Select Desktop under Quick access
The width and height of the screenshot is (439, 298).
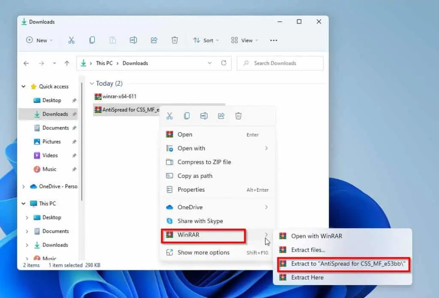(48, 100)
